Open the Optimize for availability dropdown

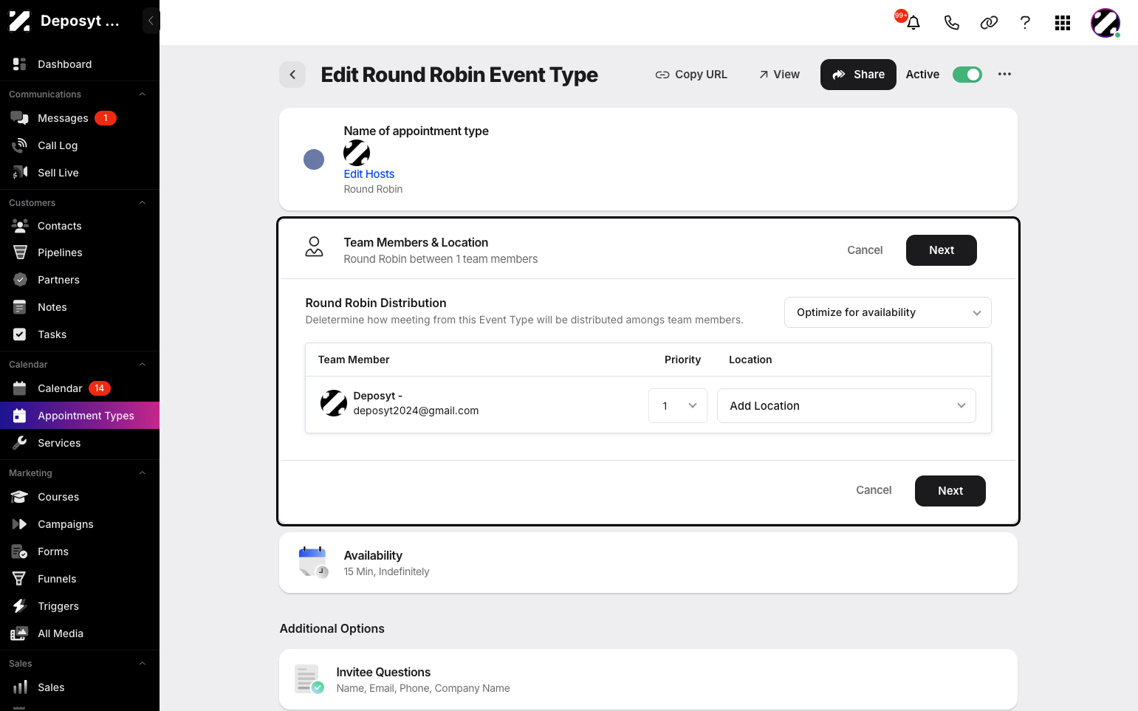tap(888, 312)
